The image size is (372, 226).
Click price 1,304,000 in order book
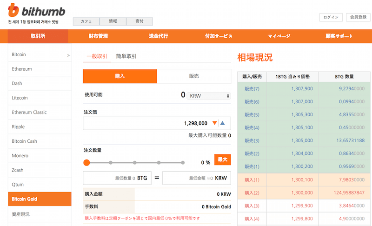[302, 153]
